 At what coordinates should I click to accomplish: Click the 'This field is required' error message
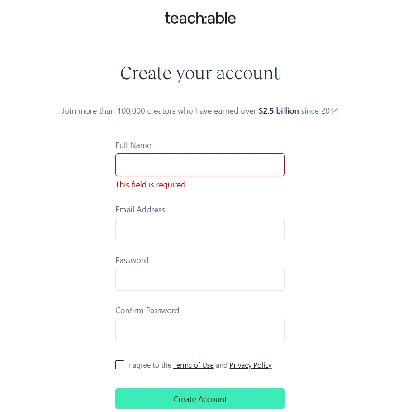point(150,184)
